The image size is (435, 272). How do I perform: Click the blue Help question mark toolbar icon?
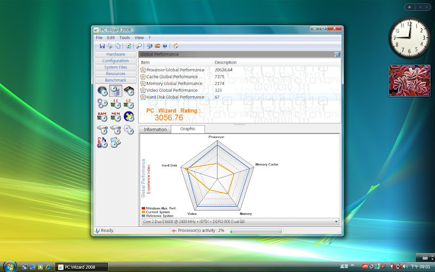click(x=165, y=46)
